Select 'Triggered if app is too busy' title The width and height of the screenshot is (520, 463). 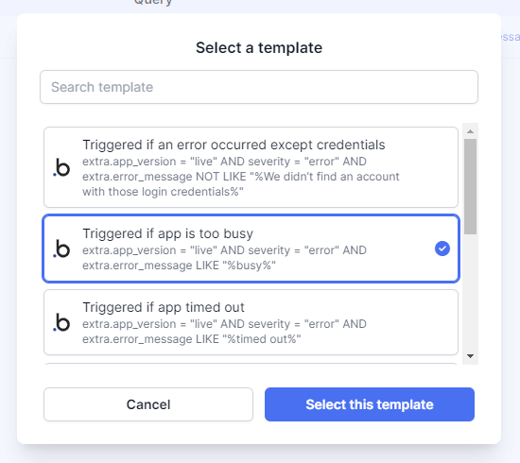pos(167,233)
